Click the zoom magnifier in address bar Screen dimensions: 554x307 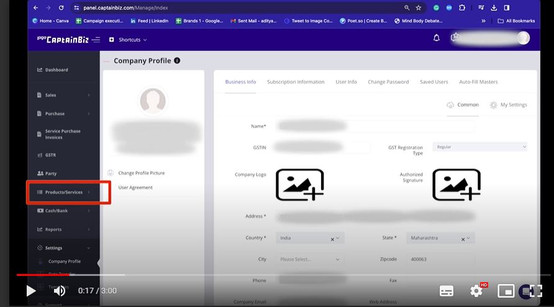407,7
